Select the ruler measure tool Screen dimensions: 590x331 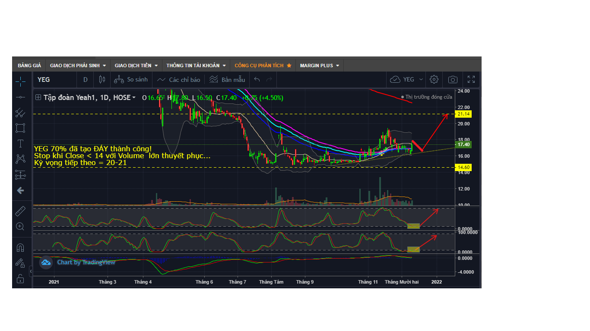[x=20, y=211]
